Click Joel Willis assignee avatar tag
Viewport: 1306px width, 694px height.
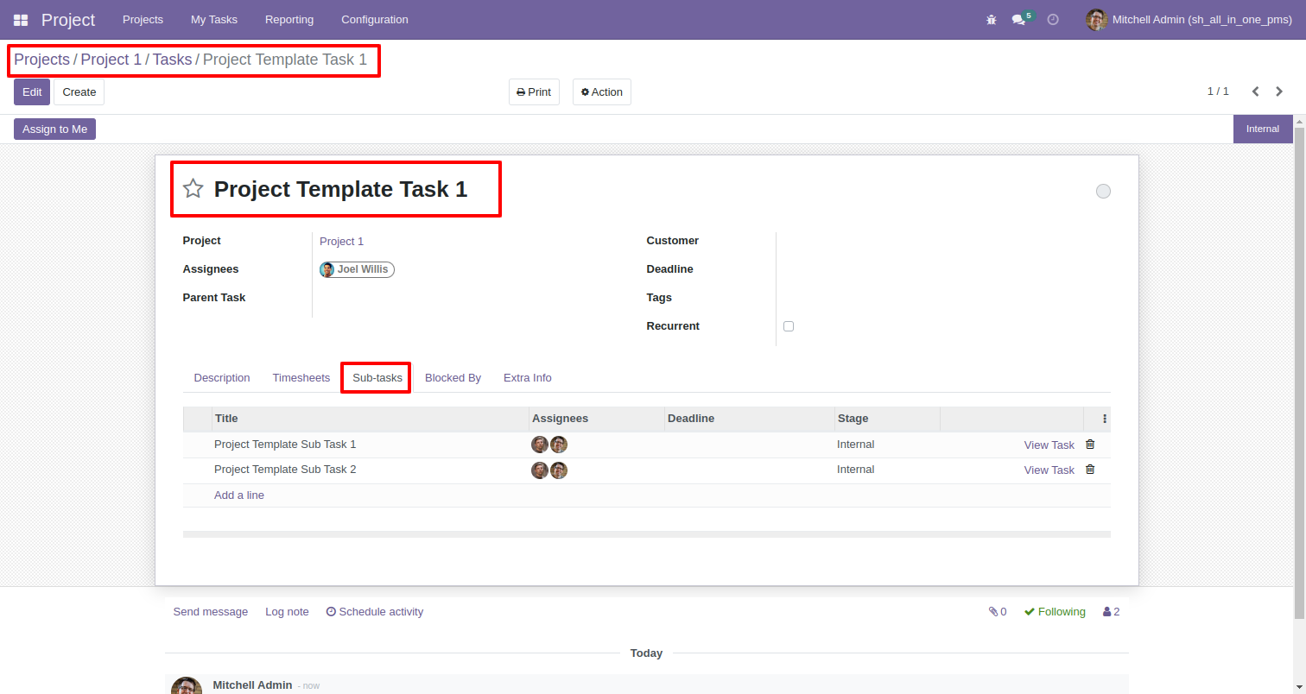point(357,269)
